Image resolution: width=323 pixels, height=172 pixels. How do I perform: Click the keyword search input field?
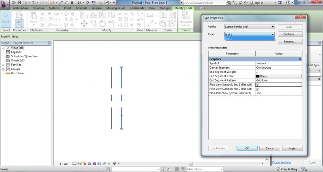(204, 3)
